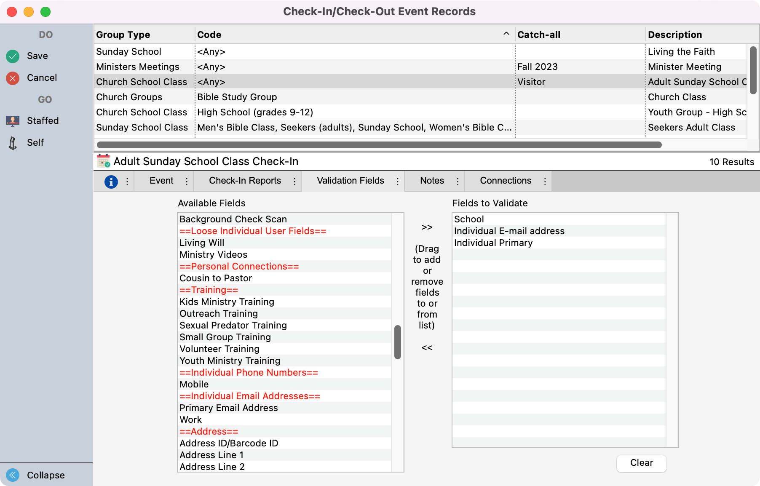The image size is (760, 486).
Task: Click the >> button to add fields
Action: point(427,227)
